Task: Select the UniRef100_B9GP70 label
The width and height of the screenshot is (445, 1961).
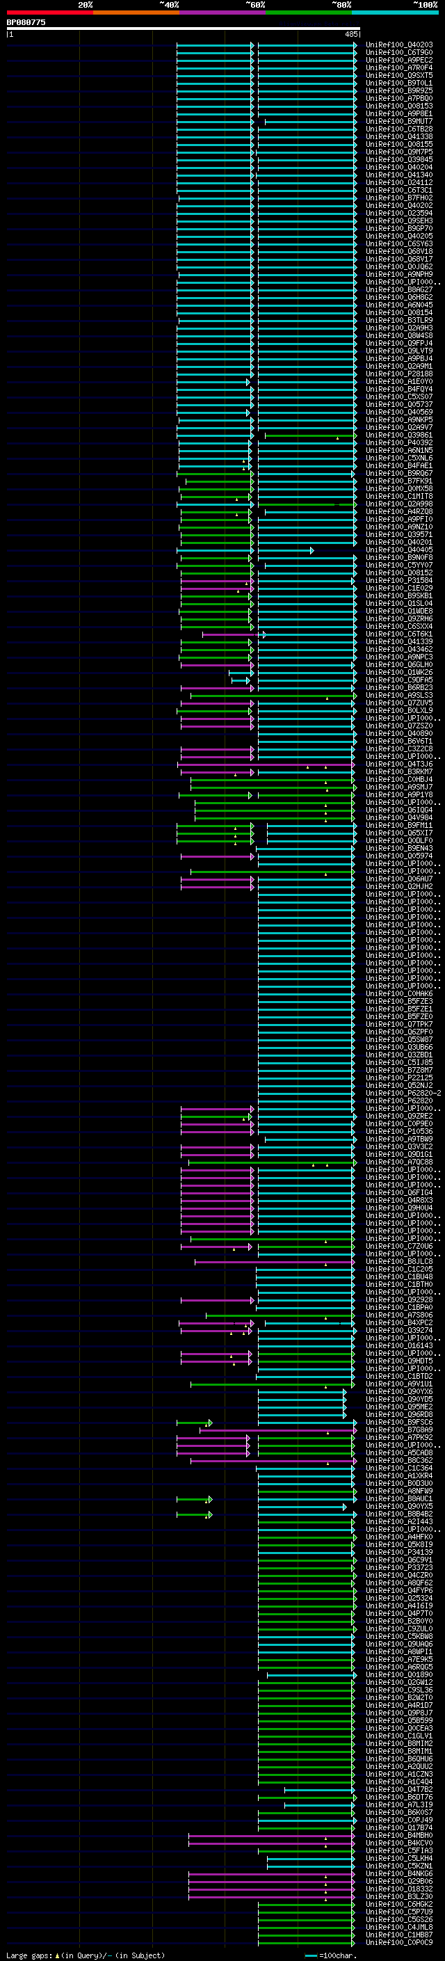Action: pyautogui.click(x=399, y=228)
